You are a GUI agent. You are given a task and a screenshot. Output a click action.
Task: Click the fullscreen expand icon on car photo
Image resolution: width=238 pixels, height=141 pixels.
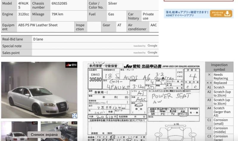75,116
